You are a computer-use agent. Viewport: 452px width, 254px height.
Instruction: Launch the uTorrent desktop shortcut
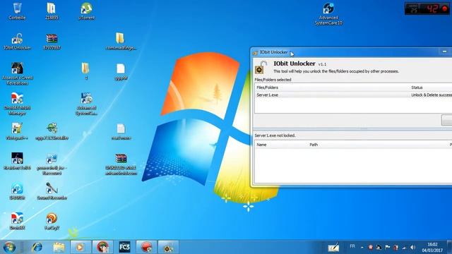point(86,11)
